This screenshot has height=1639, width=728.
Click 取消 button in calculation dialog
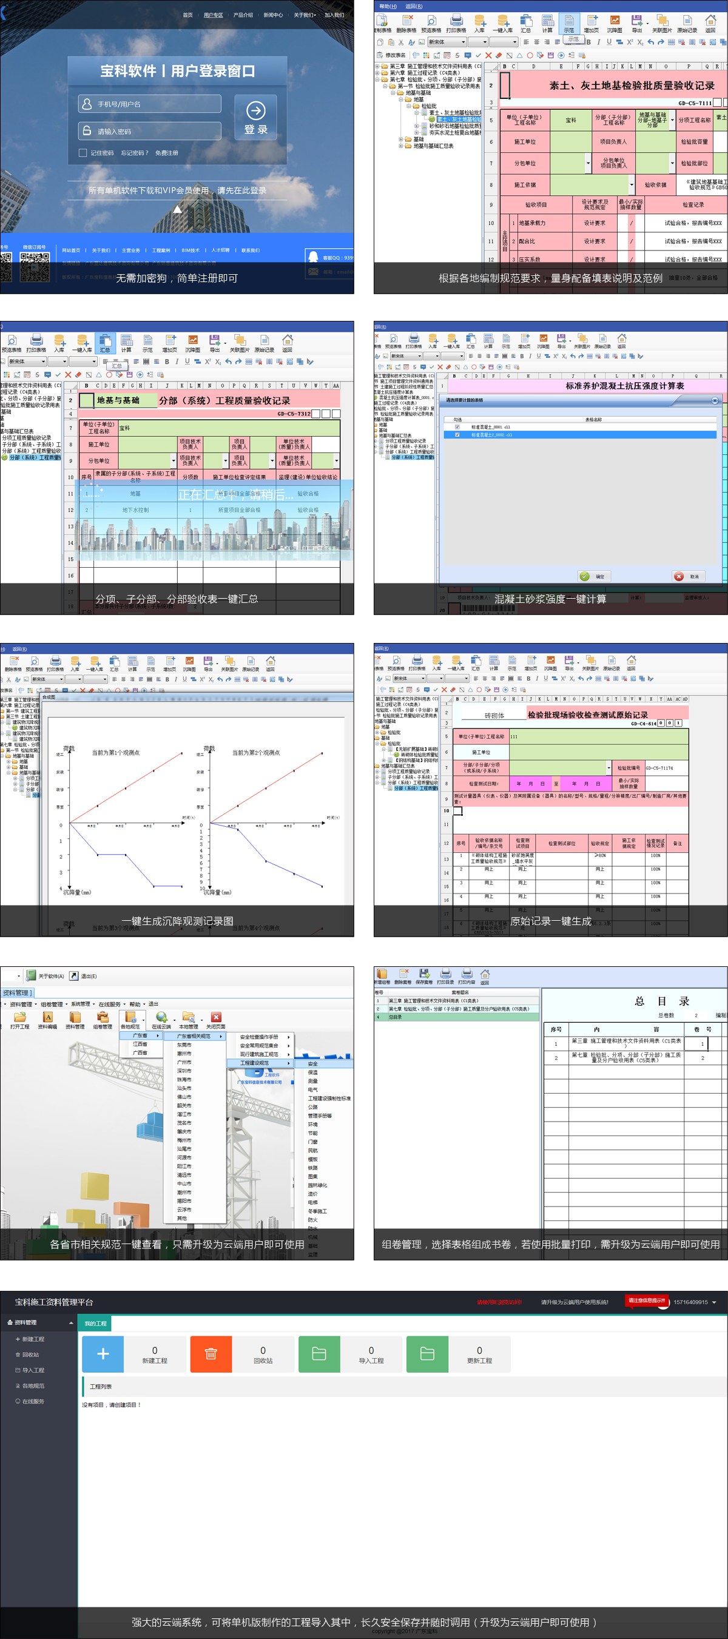(x=688, y=576)
